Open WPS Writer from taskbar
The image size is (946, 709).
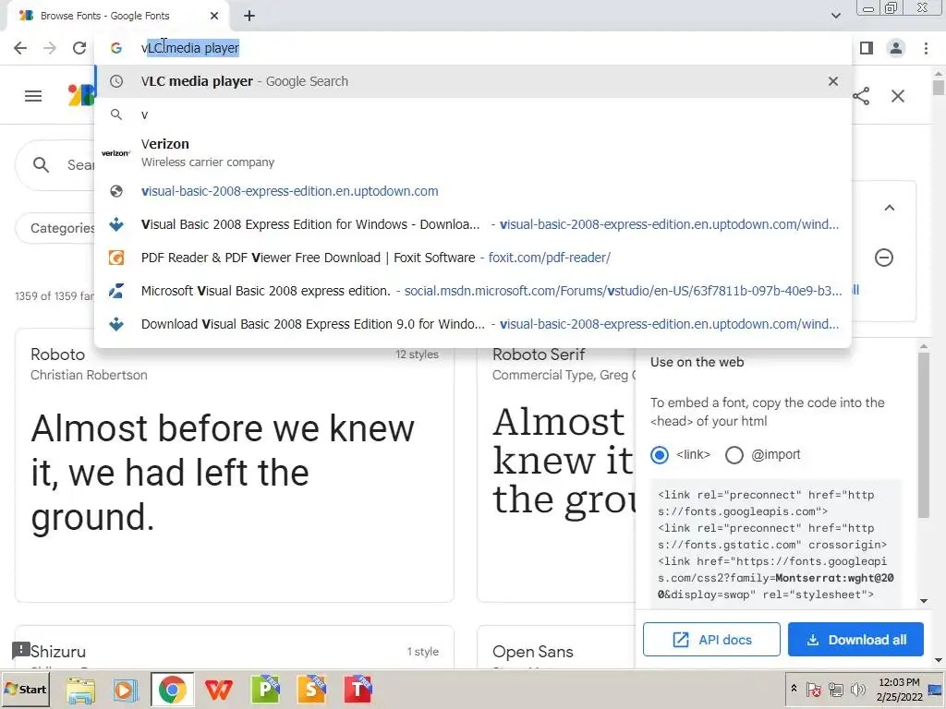[x=218, y=690]
